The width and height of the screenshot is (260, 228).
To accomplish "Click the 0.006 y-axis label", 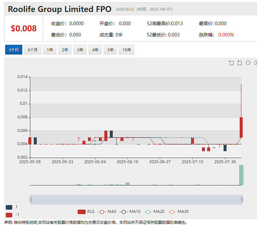I will point(22,131).
